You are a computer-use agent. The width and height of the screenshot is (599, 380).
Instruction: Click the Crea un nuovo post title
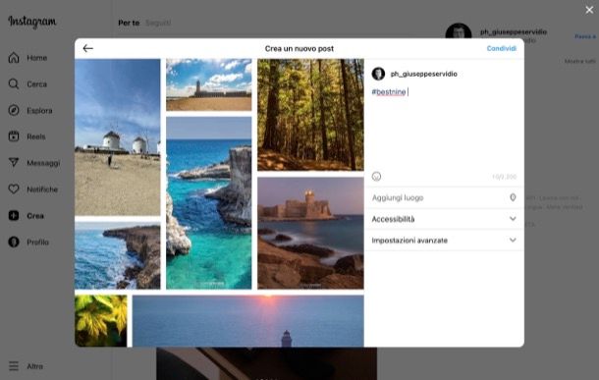[299, 48]
